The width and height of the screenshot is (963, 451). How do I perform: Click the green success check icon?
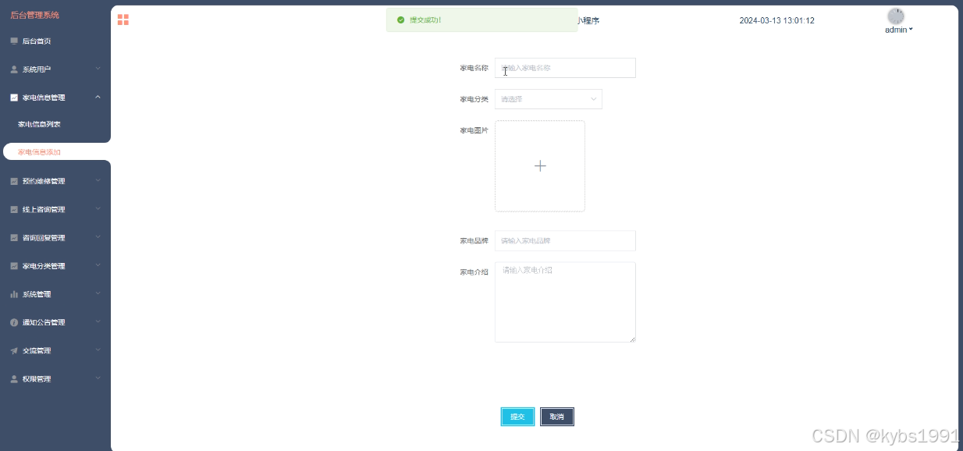pos(400,20)
